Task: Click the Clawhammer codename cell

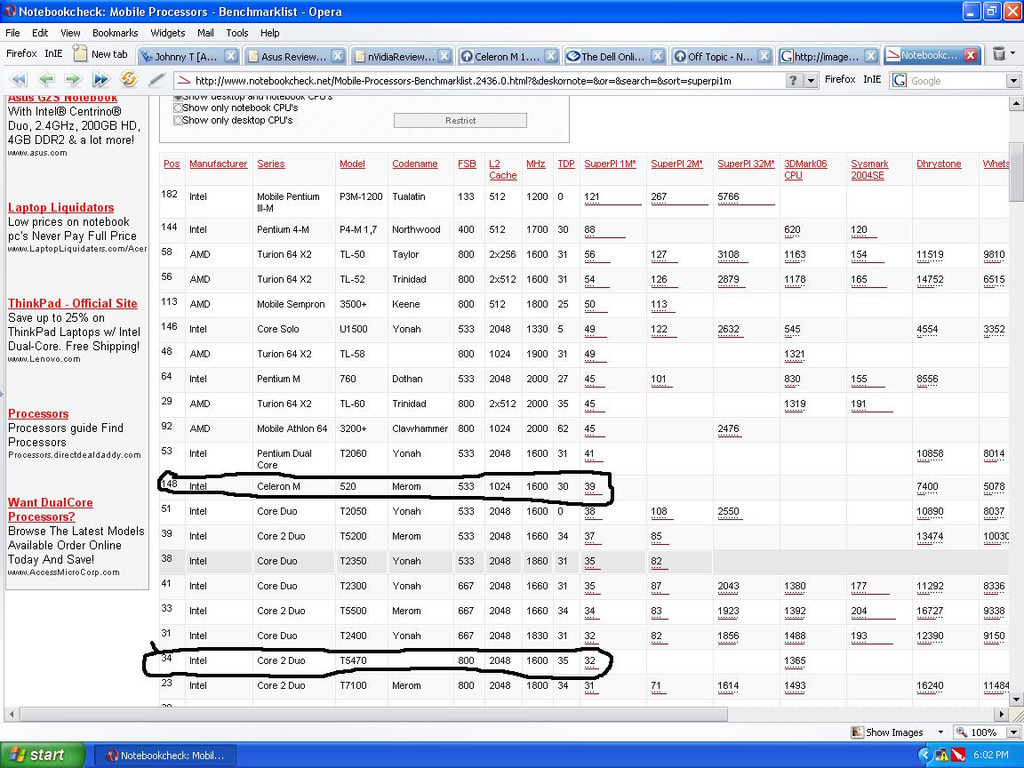Action: [x=420, y=428]
